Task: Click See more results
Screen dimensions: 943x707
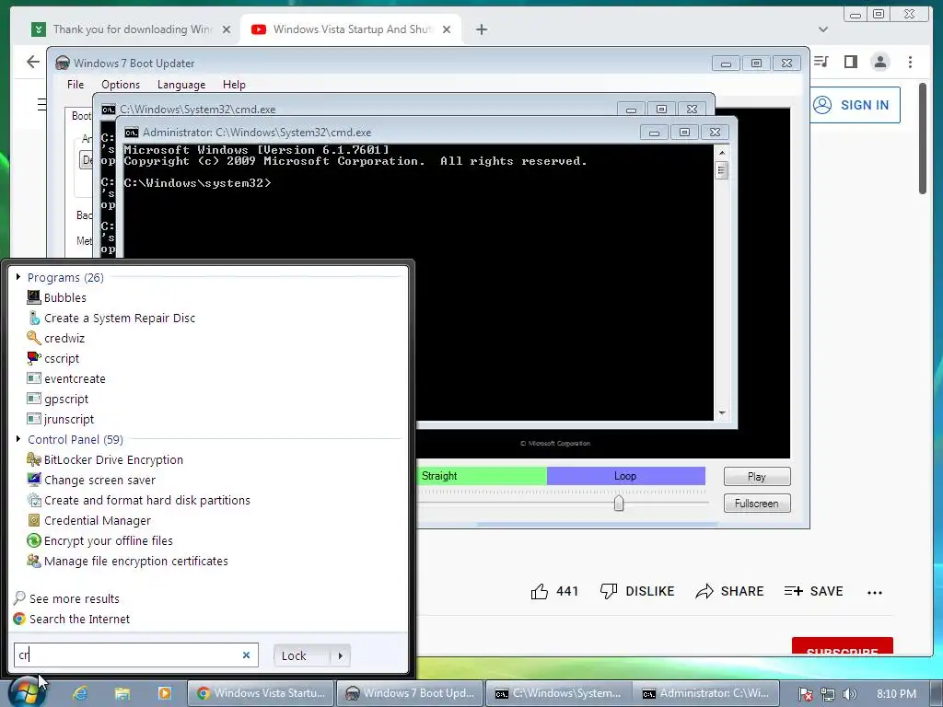Action: (x=66, y=598)
